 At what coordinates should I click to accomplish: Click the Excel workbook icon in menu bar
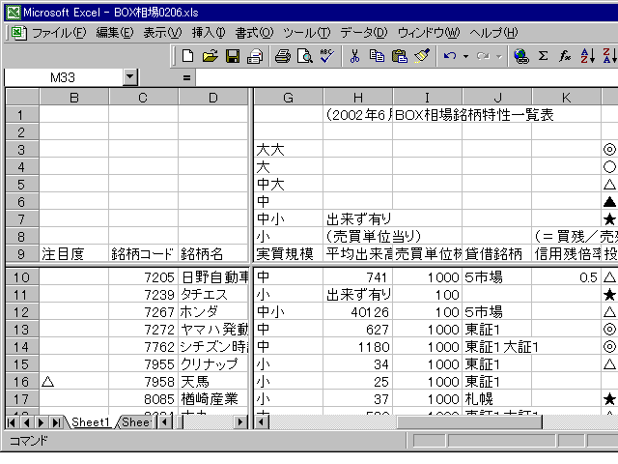click(x=18, y=32)
